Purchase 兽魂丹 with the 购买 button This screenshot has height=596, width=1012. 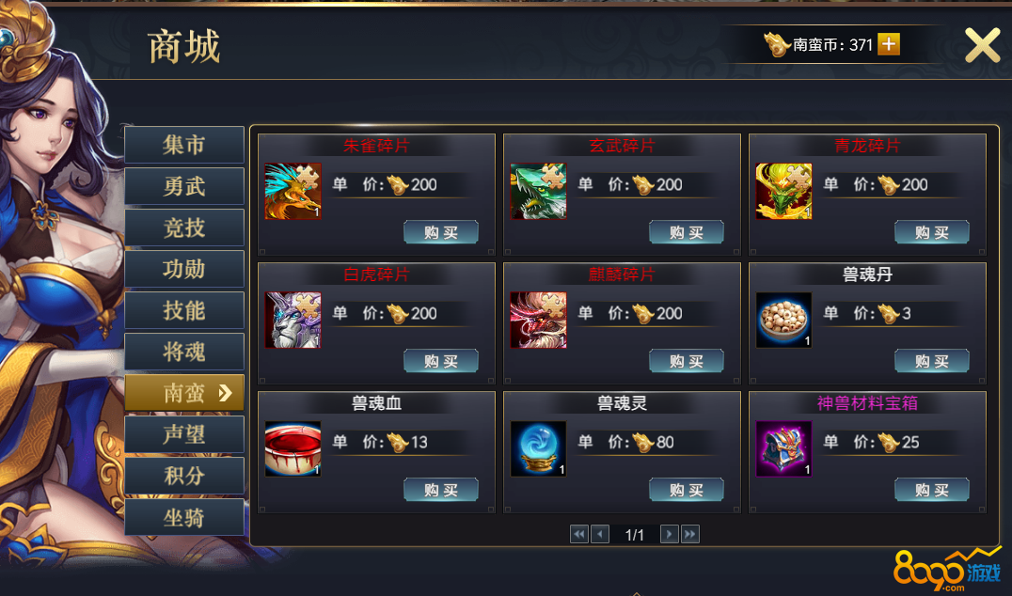point(931,361)
